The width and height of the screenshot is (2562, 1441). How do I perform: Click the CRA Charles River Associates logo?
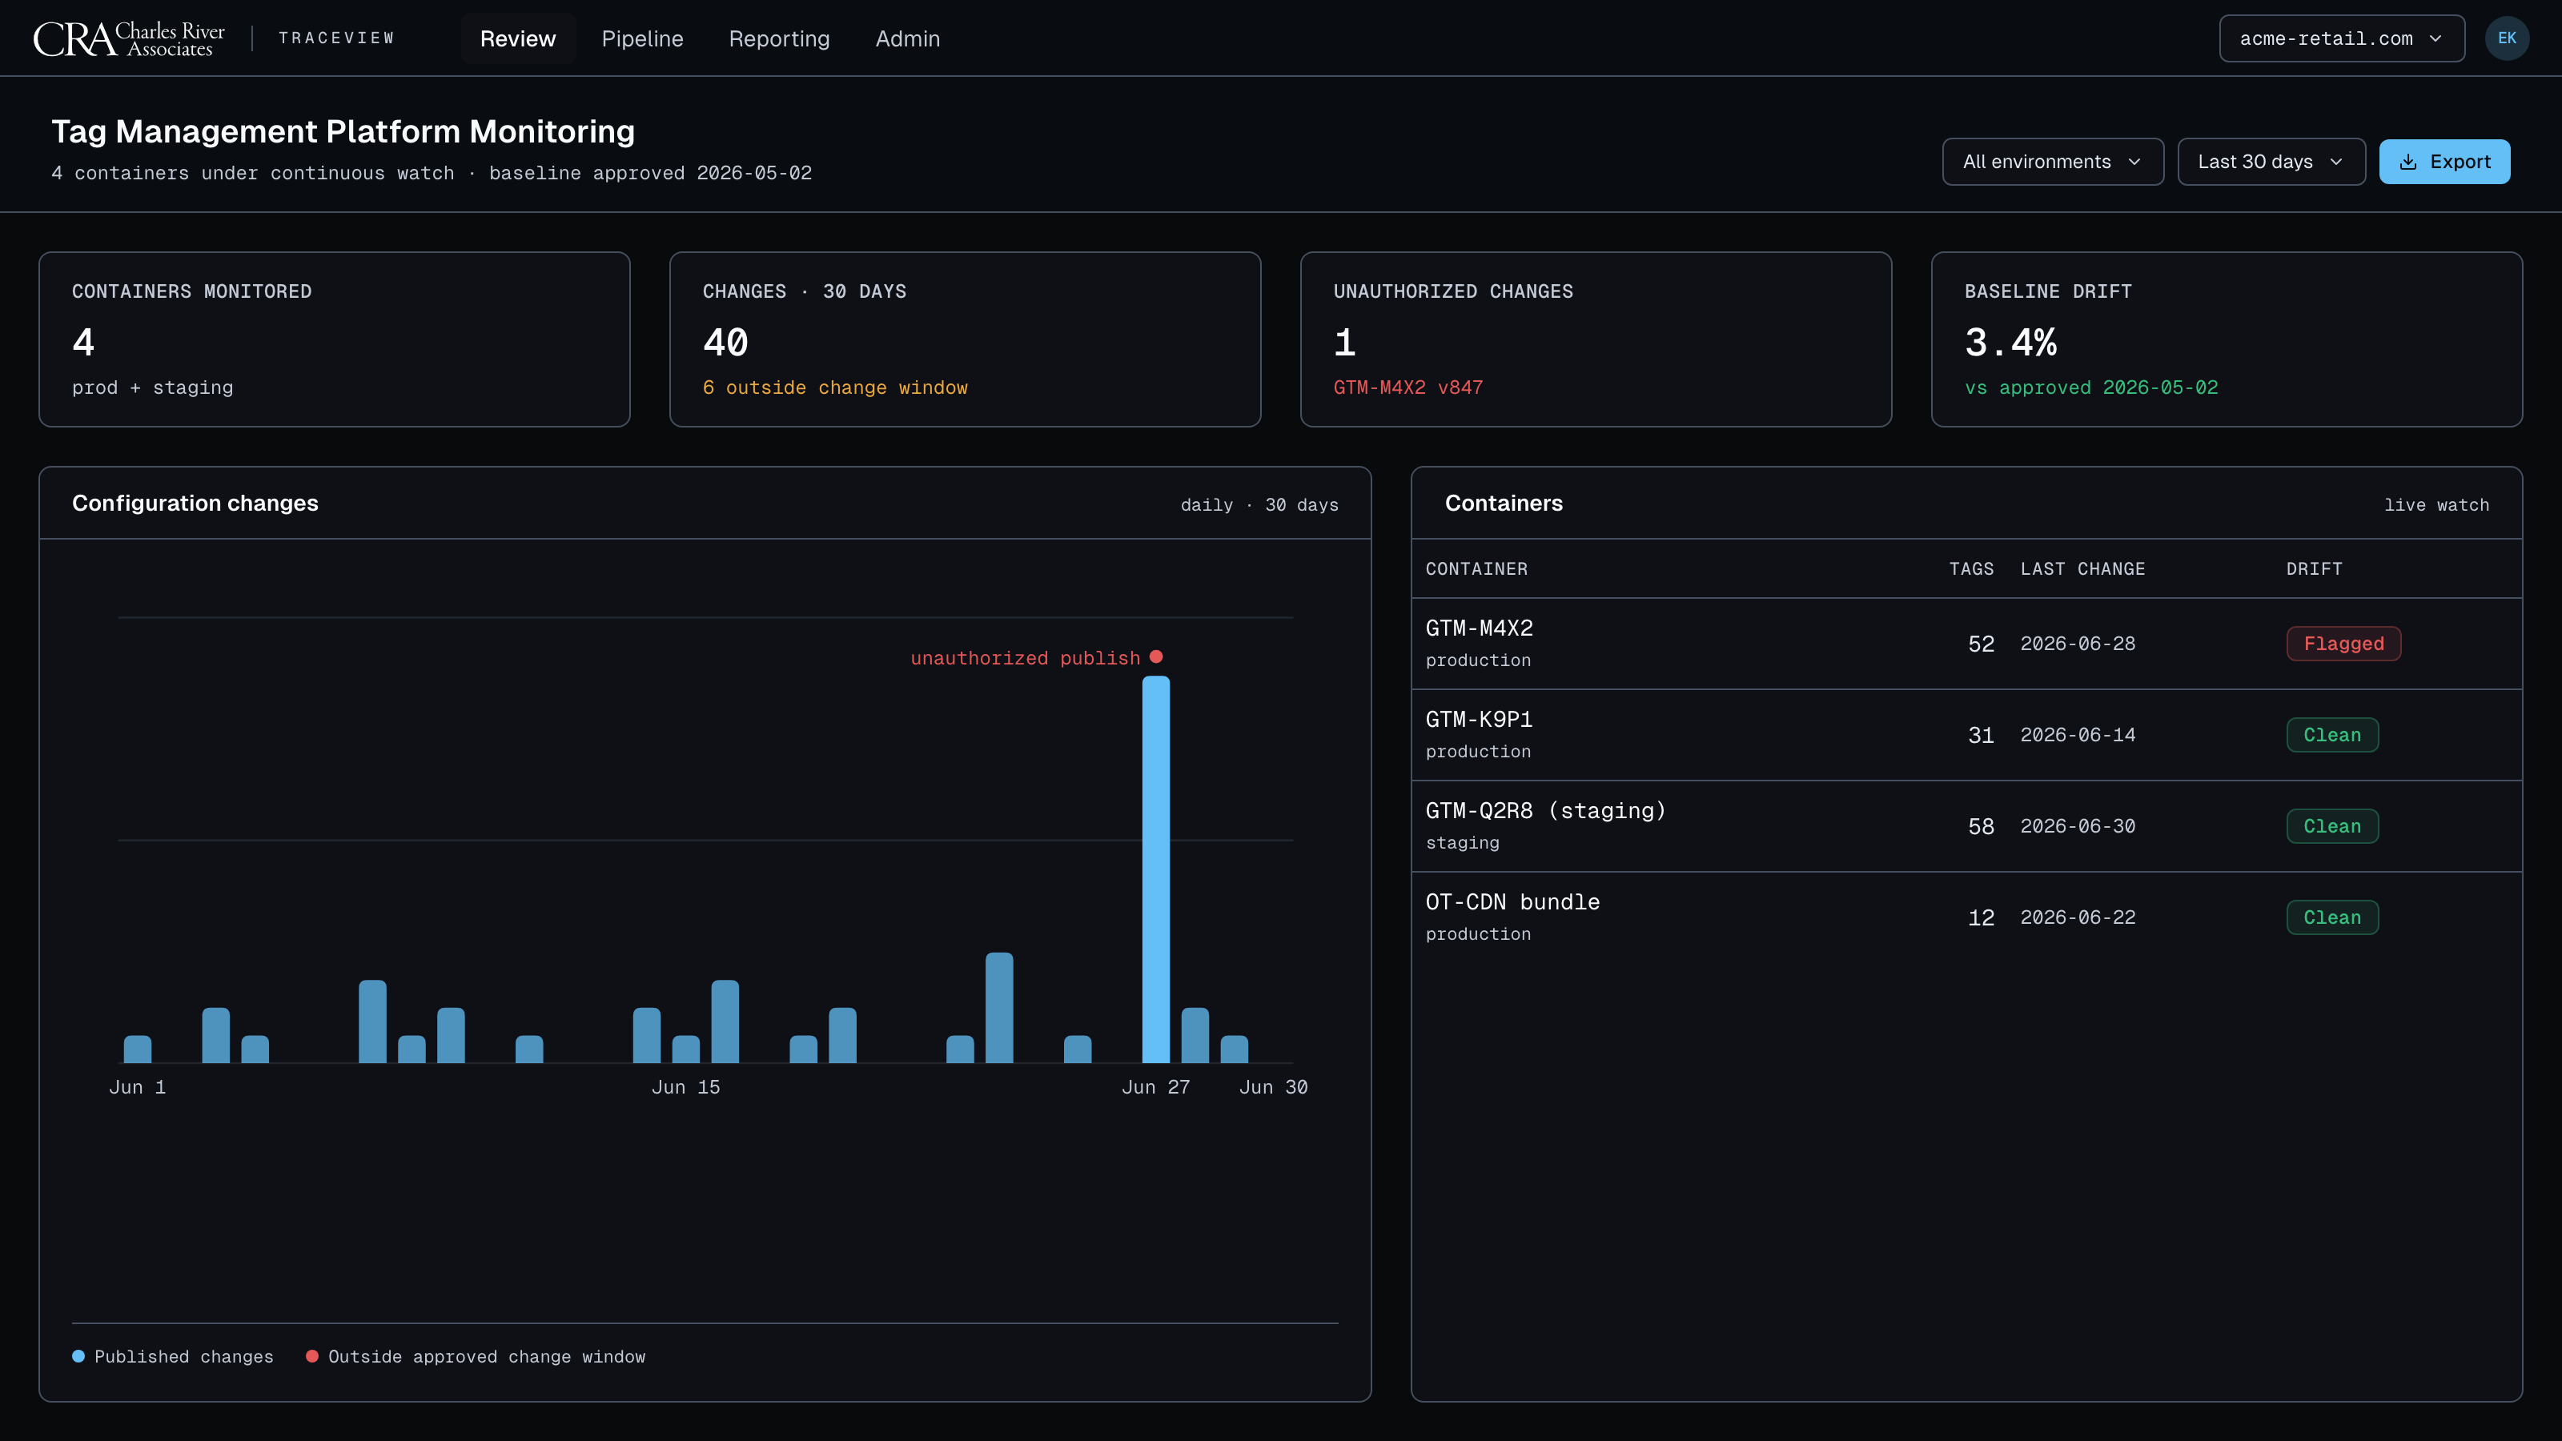(x=129, y=38)
